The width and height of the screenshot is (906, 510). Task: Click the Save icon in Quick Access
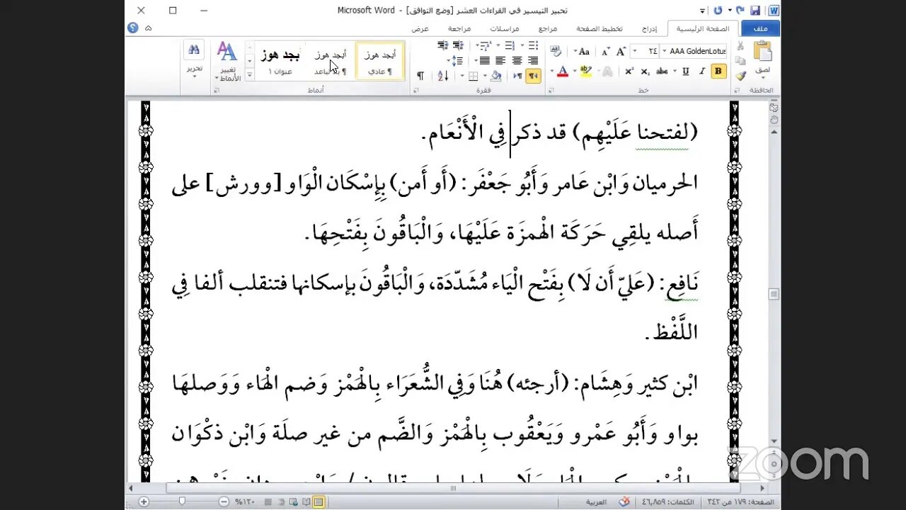click(x=756, y=10)
